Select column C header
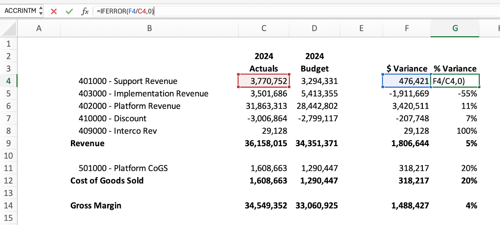 [264, 28]
